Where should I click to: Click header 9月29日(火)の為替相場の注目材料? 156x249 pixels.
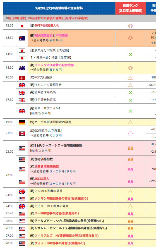[59, 8]
